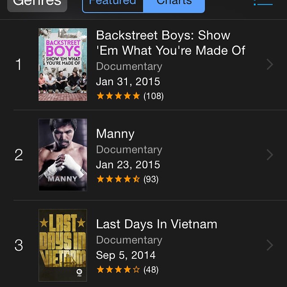Image resolution: width=287 pixels, height=287 pixels.
Task: Switch to the Featured tab
Action: tap(113, 4)
